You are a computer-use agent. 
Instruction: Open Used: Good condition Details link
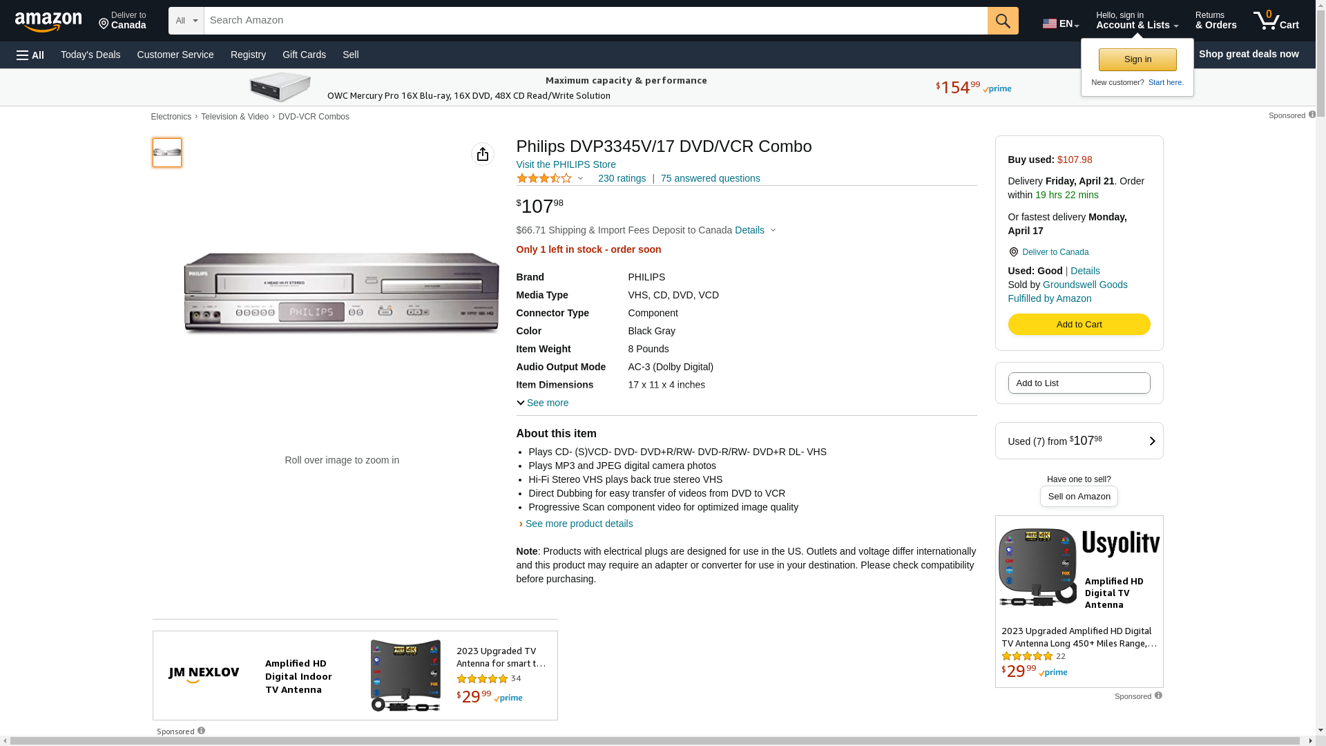point(1085,271)
